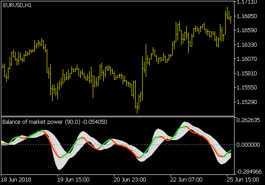265x185 pixels.
Task: Click the 1.16070 price axis label
Action: (x=246, y=59)
